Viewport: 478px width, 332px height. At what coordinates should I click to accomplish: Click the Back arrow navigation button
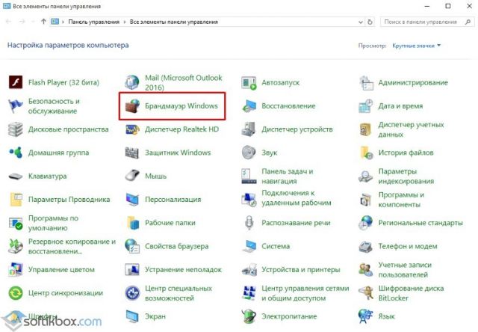click(x=8, y=22)
